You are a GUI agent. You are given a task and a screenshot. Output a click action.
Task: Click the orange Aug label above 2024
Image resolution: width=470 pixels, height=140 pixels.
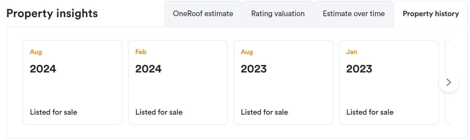(x=36, y=52)
